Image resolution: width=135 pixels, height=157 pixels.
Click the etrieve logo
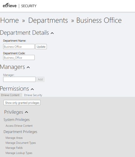click(x=9, y=5)
